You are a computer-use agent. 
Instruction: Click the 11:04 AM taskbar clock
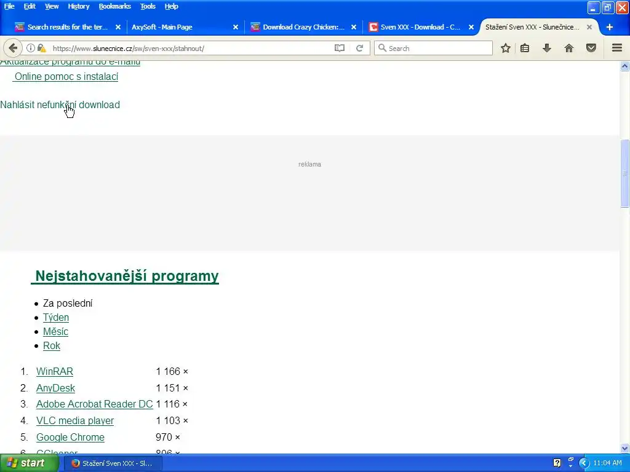coord(607,463)
